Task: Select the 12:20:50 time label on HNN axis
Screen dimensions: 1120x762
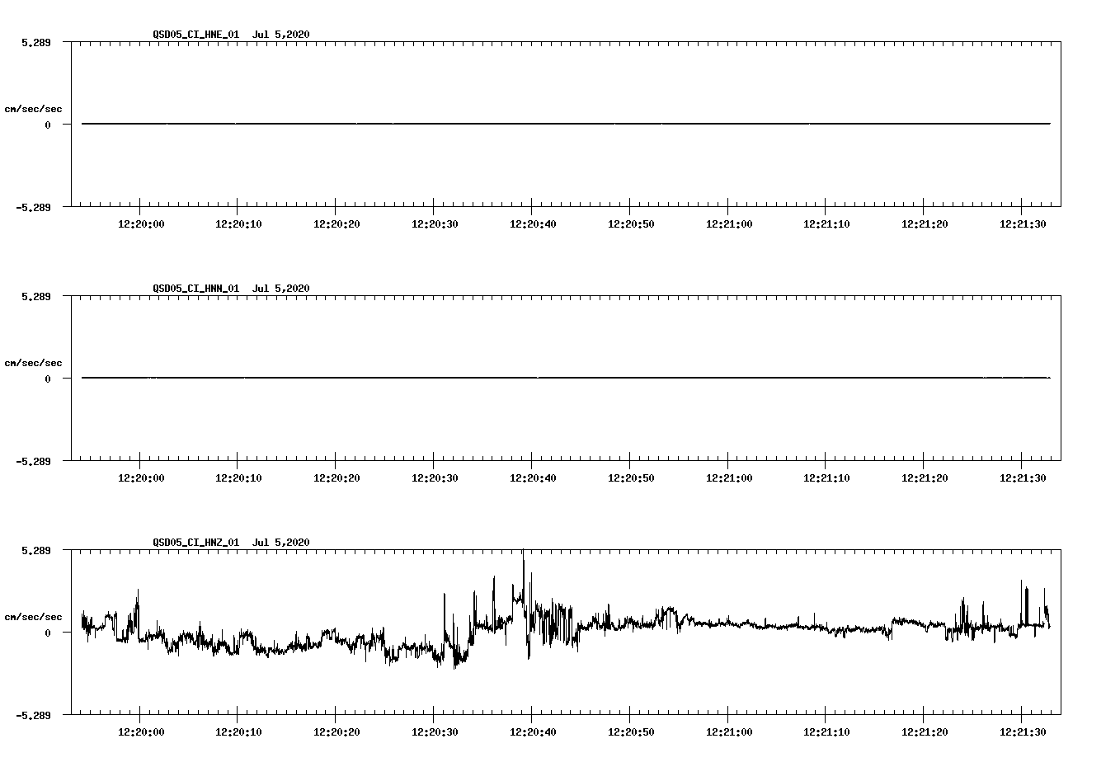Action: 631,477
